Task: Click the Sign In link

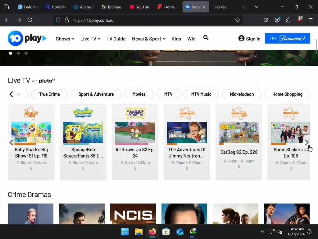Action: tap(249, 39)
